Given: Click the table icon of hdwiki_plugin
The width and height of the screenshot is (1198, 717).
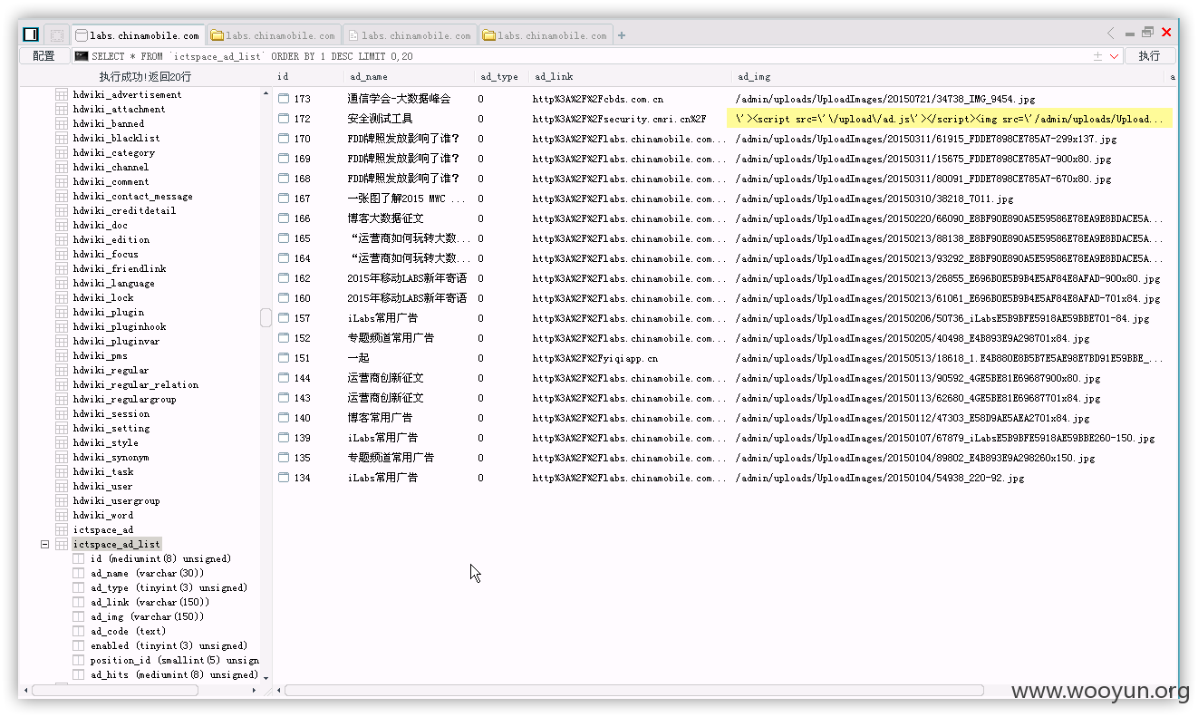Looking at the screenshot, I should [x=62, y=312].
